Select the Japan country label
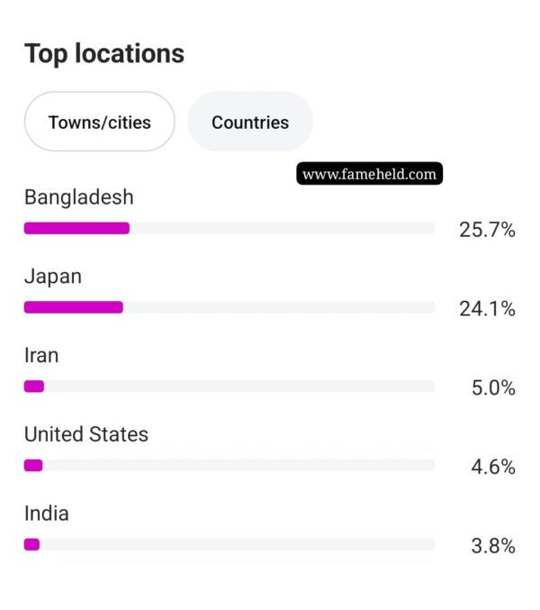540x610 pixels. [x=53, y=277]
